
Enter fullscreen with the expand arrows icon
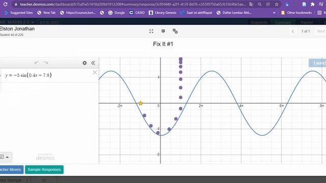click(x=151, y=31)
